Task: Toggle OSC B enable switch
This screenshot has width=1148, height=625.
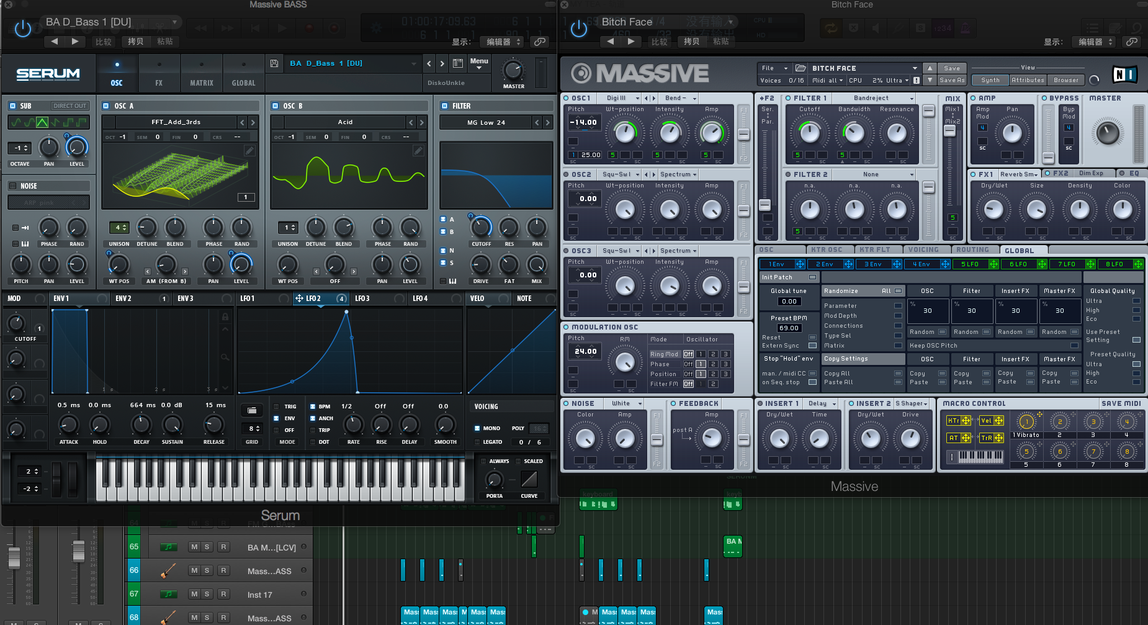Action: pos(275,106)
